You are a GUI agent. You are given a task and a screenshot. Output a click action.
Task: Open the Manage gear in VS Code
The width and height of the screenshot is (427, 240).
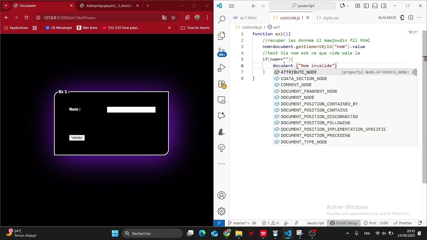222,211
